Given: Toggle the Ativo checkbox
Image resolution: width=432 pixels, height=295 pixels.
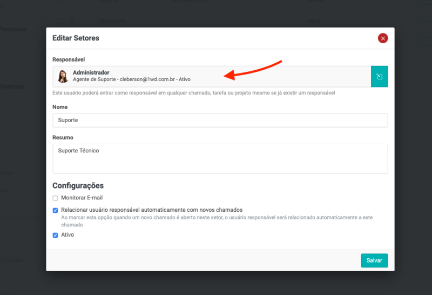Looking at the screenshot, I should point(55,236).
